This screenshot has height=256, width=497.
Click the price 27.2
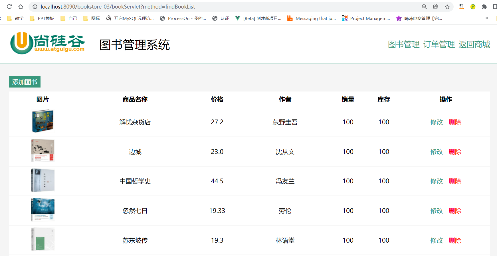coord(217,122)
